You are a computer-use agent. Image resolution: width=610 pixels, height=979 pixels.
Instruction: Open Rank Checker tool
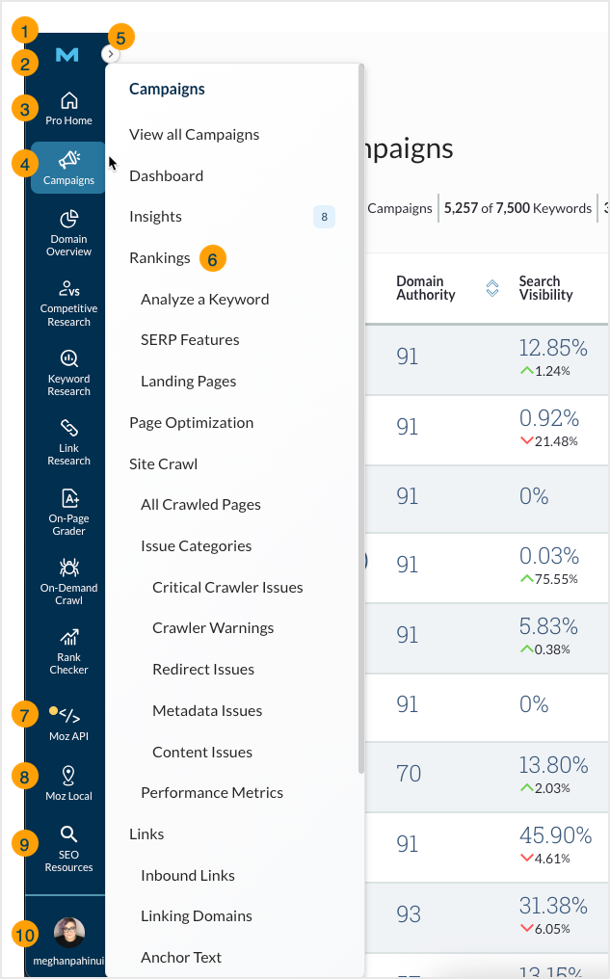pyautogui.click(x=68, y=650)
